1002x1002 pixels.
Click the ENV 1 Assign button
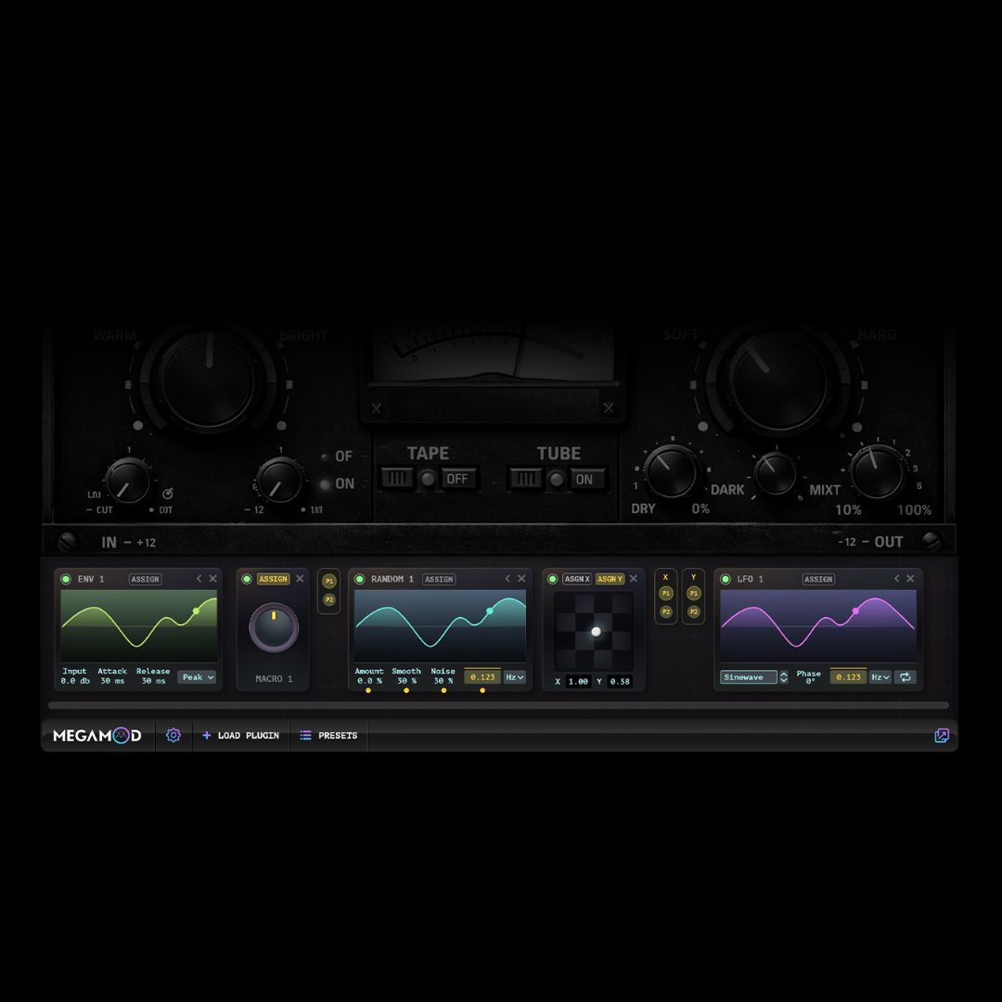point(145,579)
